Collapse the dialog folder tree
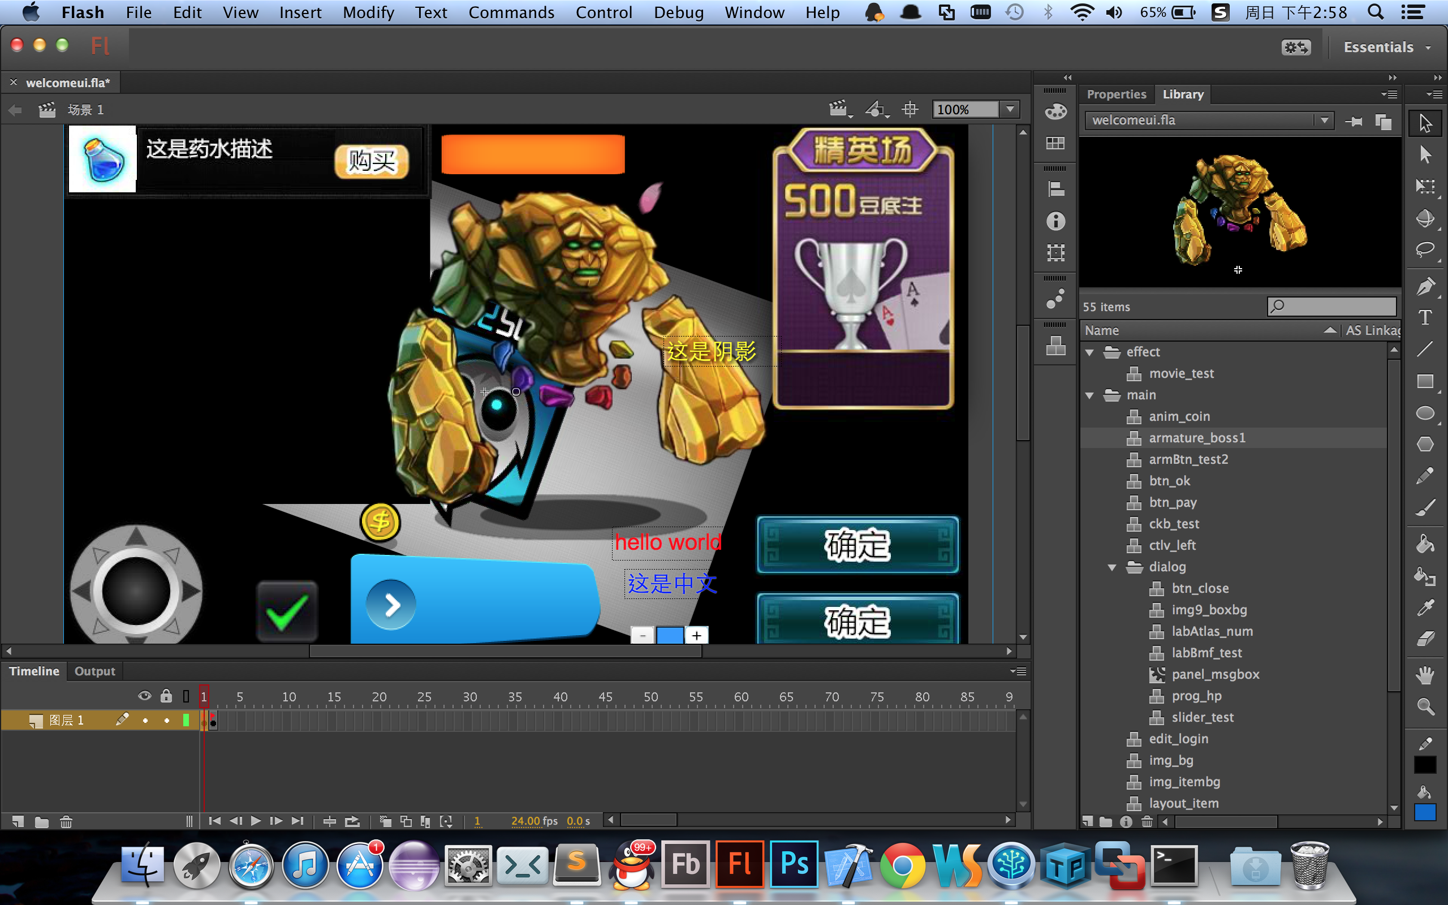The width and height of the screenshot is (1448, 905). pos(1111,567)
